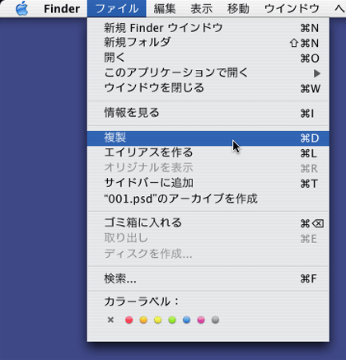Close the ファイル menu in menu bar

pyautogui.click(x=117, y=8)
